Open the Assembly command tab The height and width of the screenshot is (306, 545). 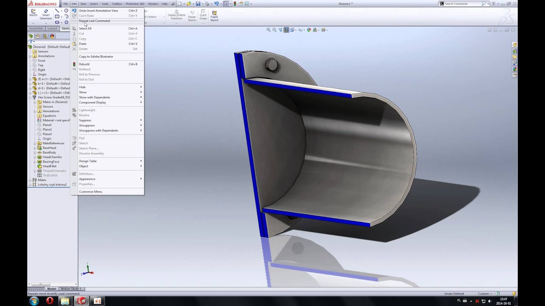[36, 28]
